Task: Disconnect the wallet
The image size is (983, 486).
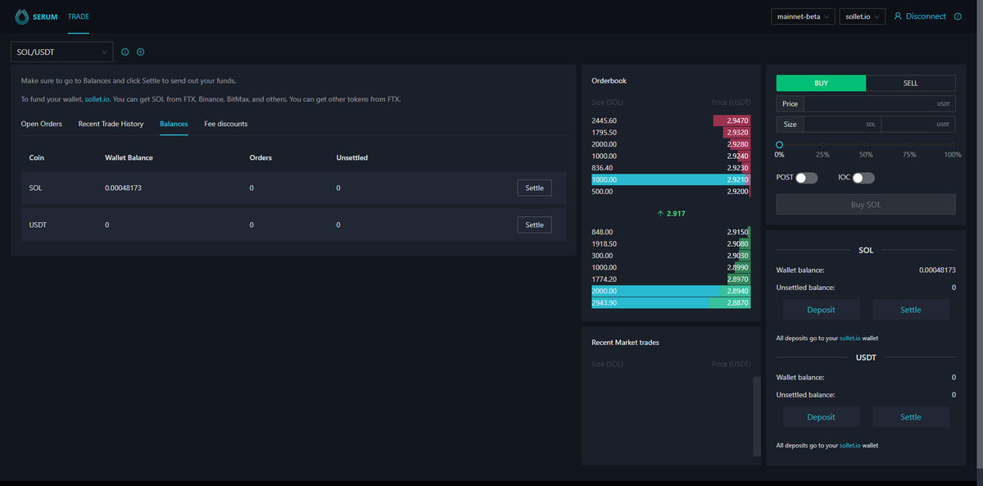Action: [920, 16]
